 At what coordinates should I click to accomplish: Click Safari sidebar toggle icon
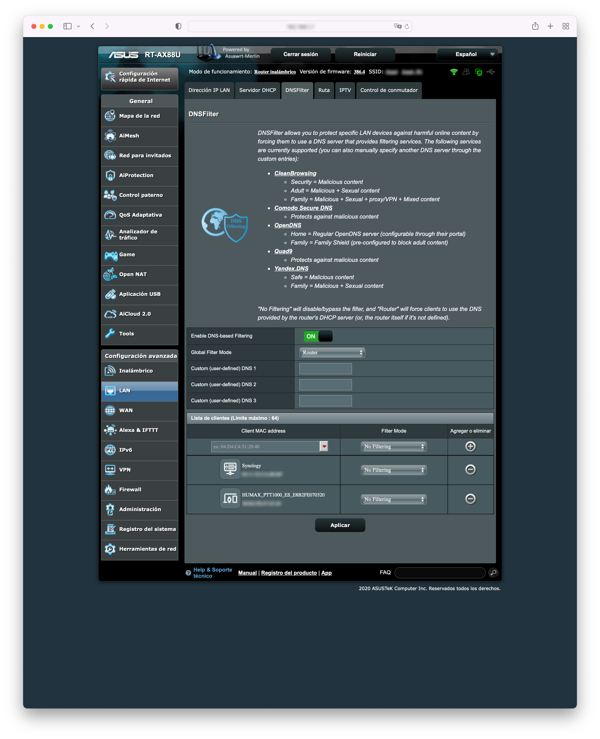(x=67, y=26)
